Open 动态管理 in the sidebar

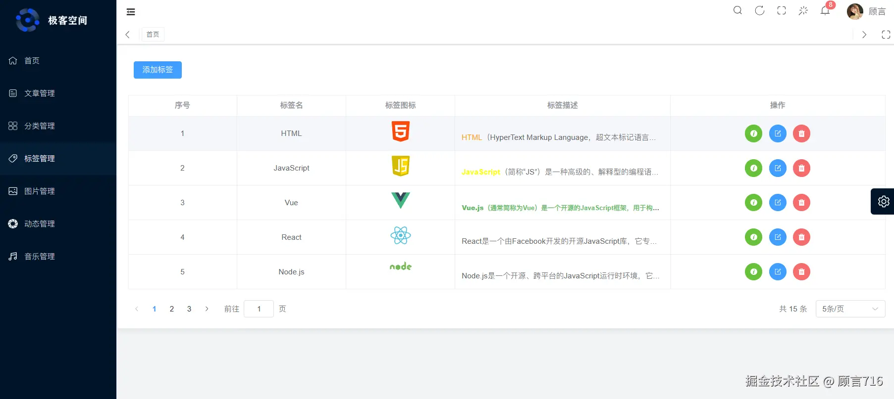tap(58, 223)
